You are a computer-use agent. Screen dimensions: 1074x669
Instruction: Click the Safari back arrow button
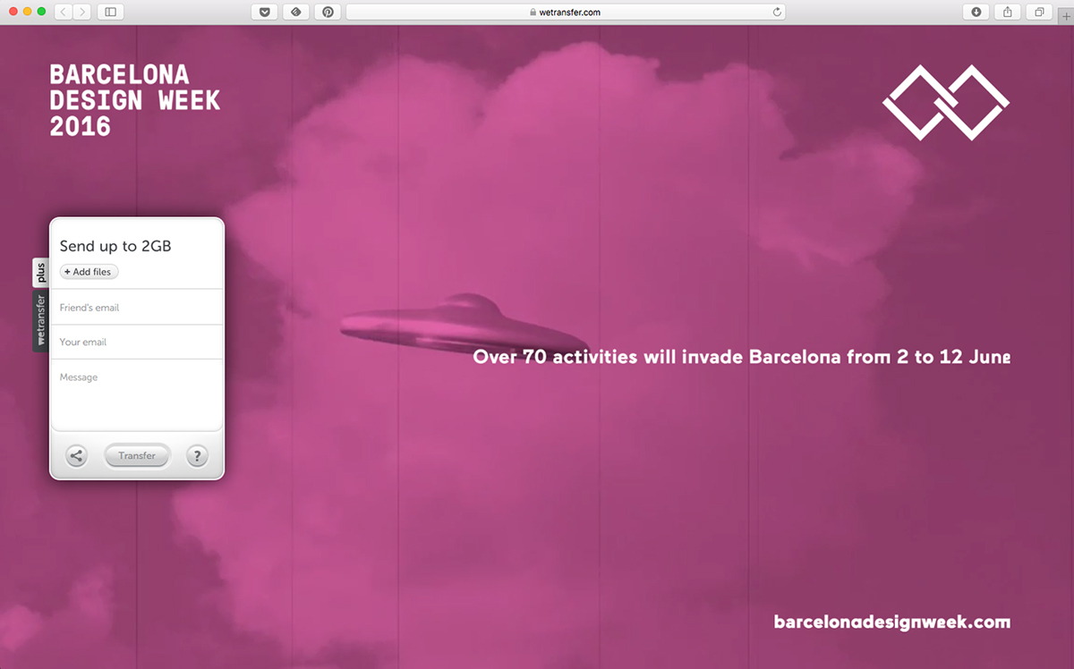pyautogui.click(x=64, y=12)
